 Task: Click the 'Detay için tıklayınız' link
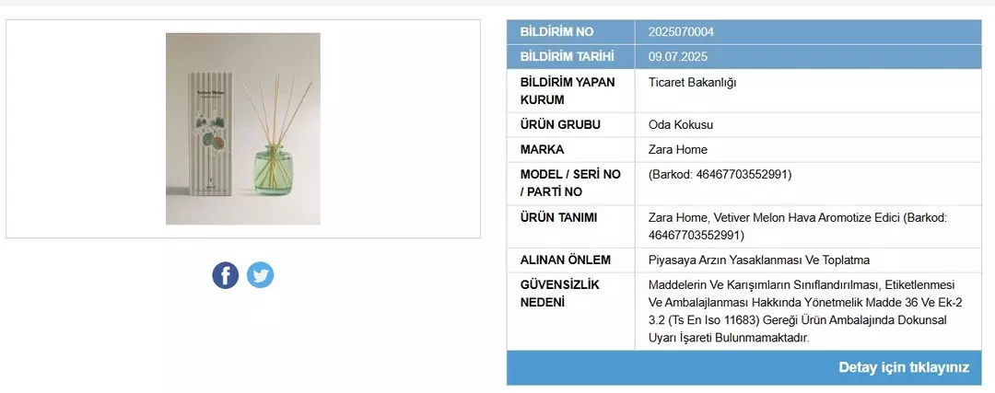click(903, 367)
